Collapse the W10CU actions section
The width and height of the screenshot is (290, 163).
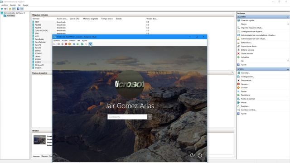[x=288, y=69]
